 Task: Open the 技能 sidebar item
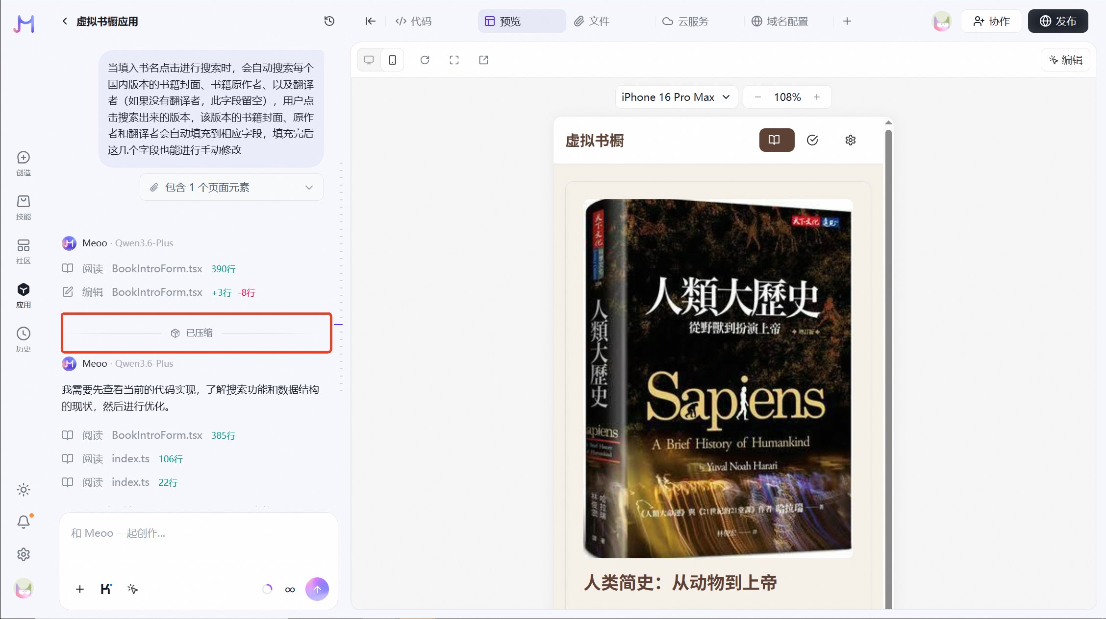tap(24, 207)
